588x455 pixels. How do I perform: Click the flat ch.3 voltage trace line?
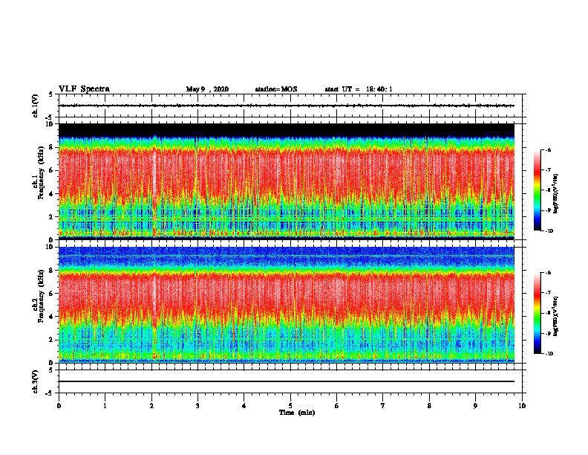pyautogui.click(x=287, y=381)
